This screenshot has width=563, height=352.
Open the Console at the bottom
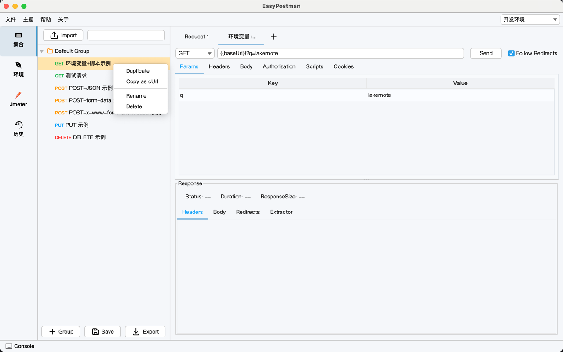click(20, 346)
